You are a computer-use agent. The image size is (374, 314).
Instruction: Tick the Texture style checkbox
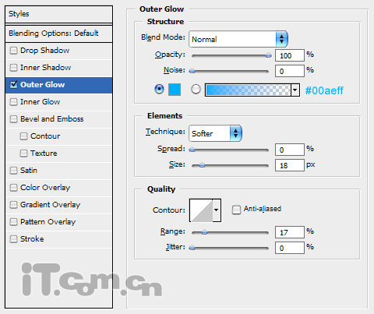(23, 153)
